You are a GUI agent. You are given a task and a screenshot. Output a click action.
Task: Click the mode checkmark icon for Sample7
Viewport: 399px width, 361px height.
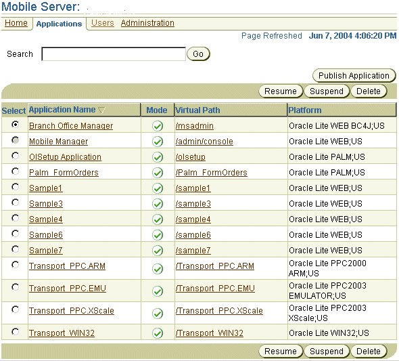[x=158, y=251]
